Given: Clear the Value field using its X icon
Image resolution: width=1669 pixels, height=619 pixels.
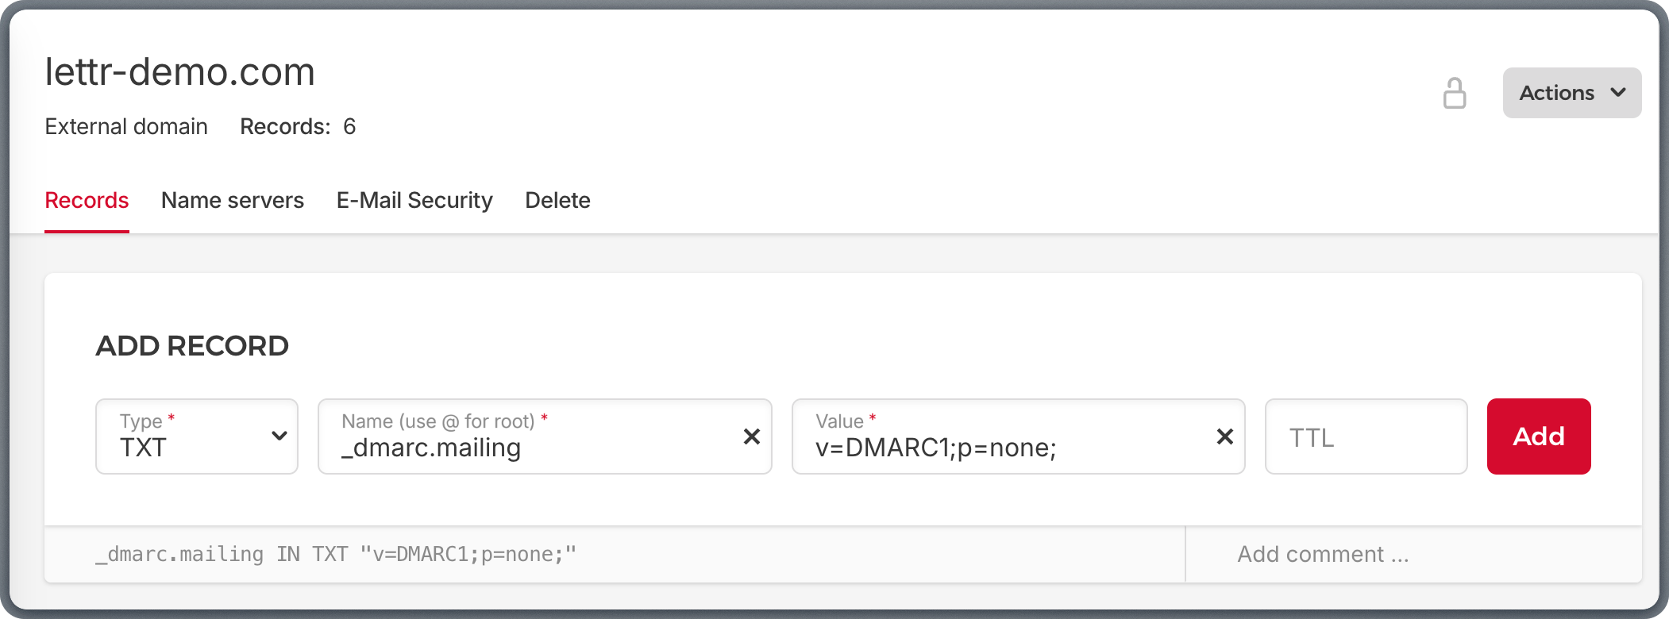Looking at the screenshot, I should click(x=1224, y=436).
